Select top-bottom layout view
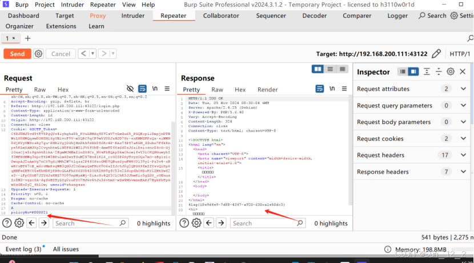The width and height of the screenshot is (474, 263). point(330,69)
